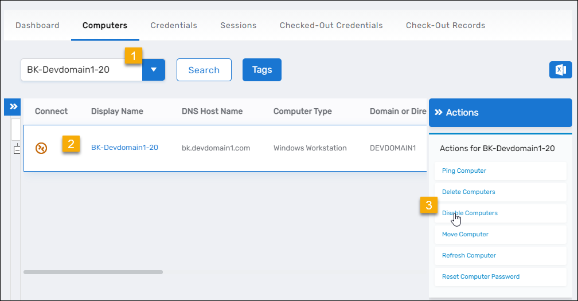Viewport: 578px width, 301px height.
Task: Click the Tags button
Action: click(261, 70)
